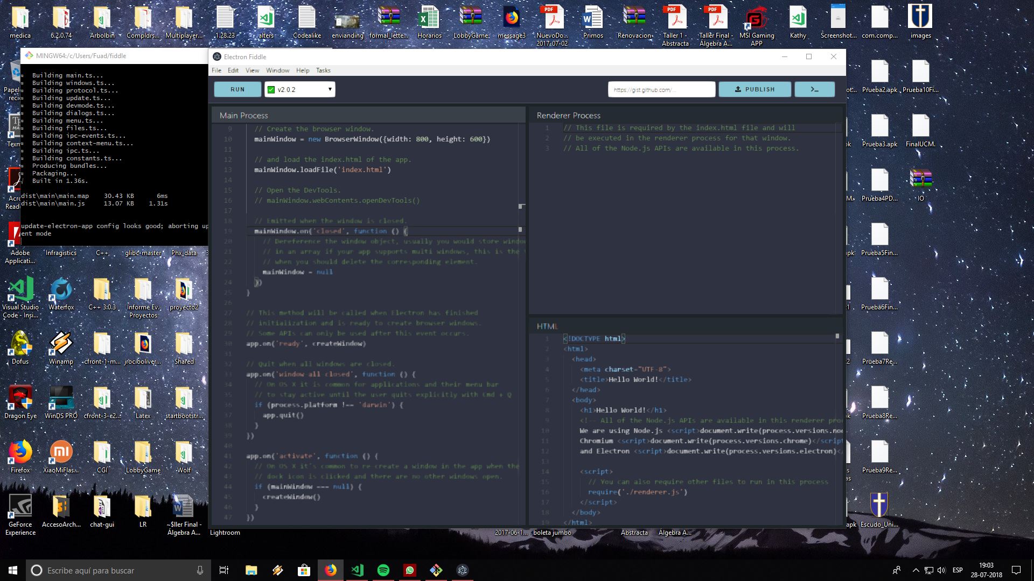This screenshot has width=1034, height=581.
Task: Click the gist URL input field
Action: (x=662, y=89)
